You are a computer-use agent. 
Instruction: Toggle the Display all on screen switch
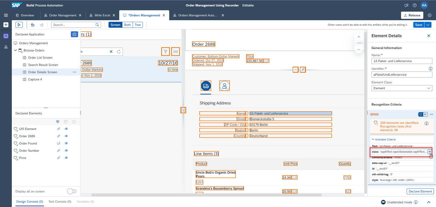coord(72,191)
